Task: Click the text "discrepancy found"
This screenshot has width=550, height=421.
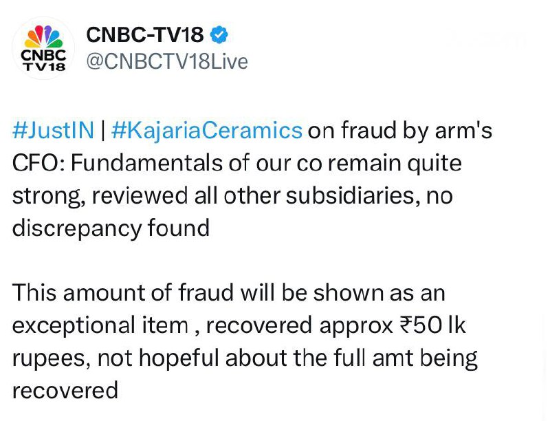Action: 111,228
